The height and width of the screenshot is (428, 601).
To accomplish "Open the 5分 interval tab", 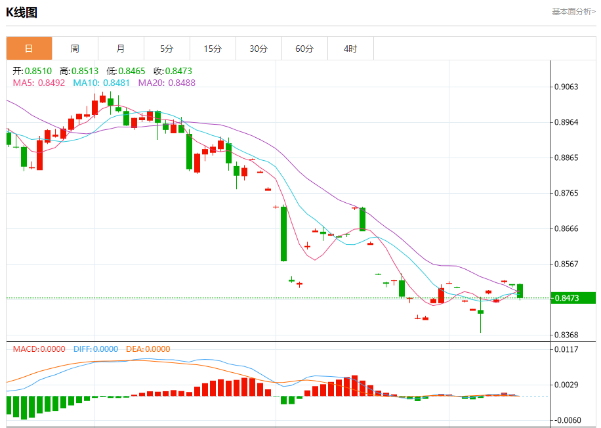I will coord(167,49).
